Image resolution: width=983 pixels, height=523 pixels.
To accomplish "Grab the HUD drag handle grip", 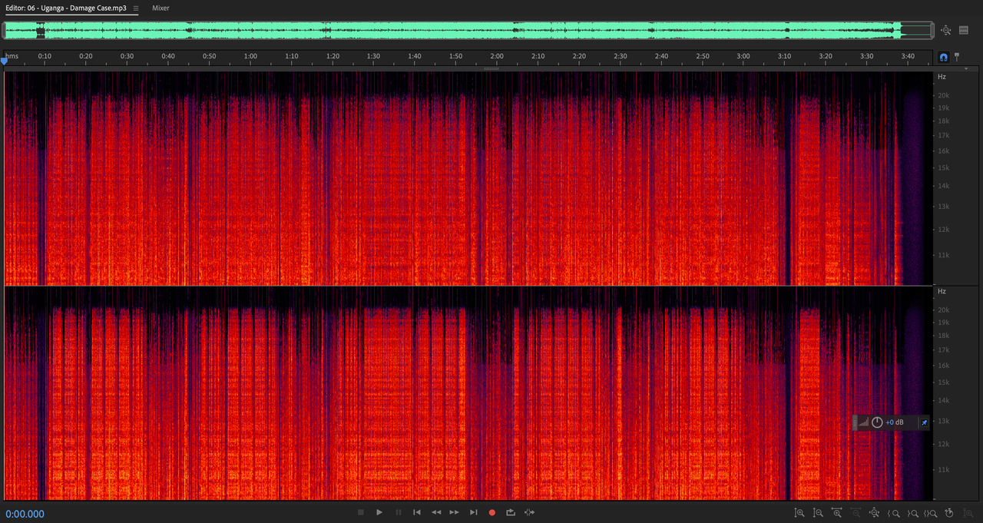I will 855,422.
